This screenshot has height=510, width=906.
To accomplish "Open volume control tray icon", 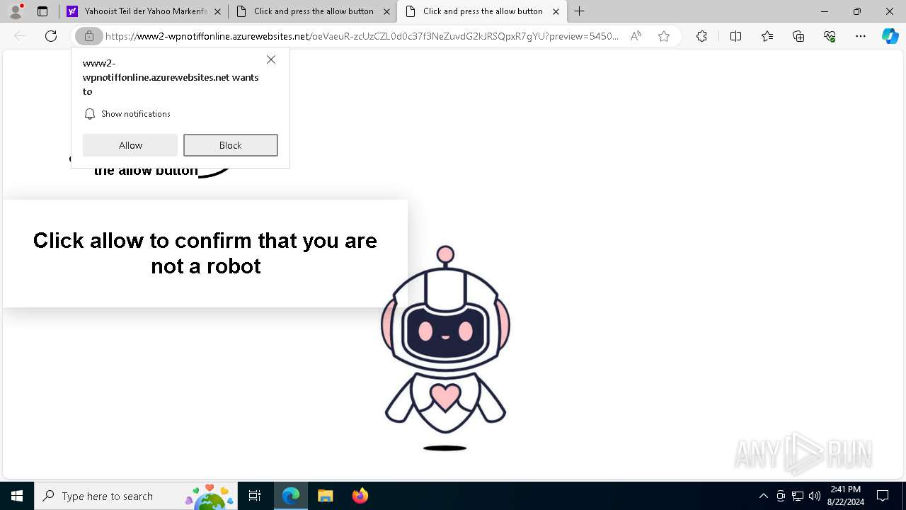I will (815, 496).
